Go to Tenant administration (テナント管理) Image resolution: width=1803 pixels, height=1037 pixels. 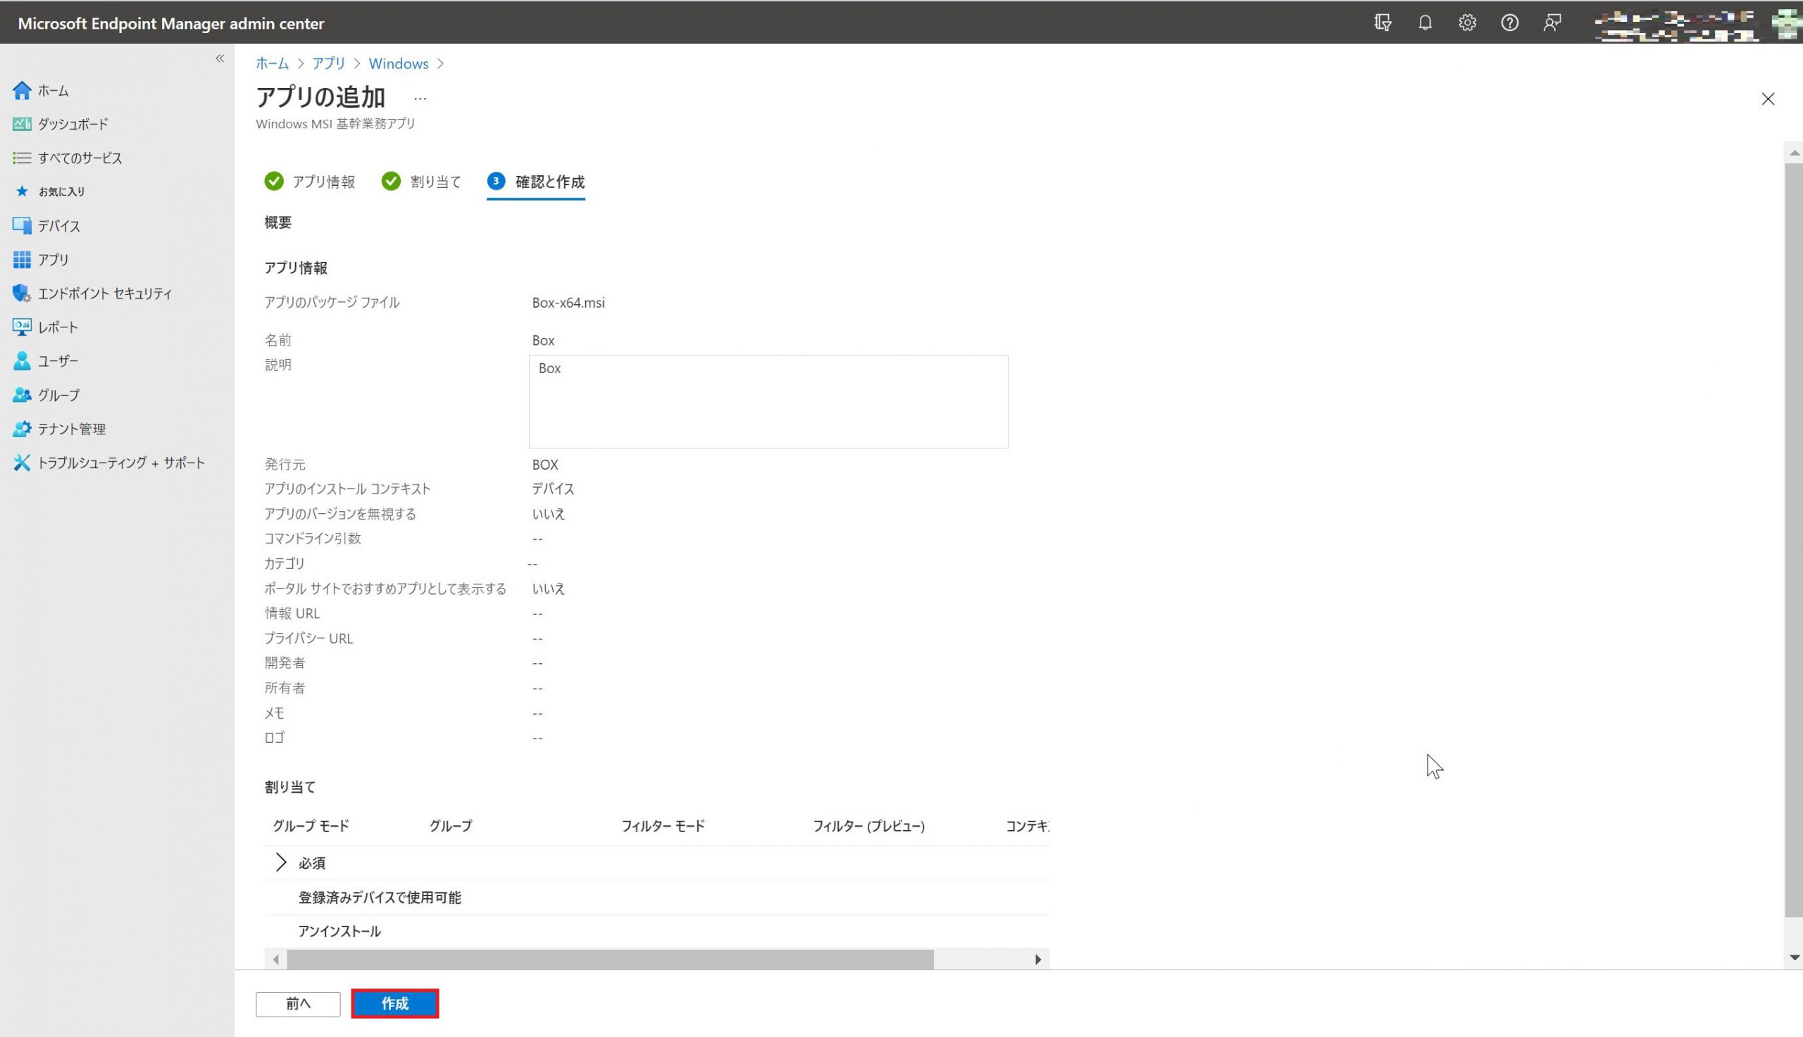(x=71, y=429)
